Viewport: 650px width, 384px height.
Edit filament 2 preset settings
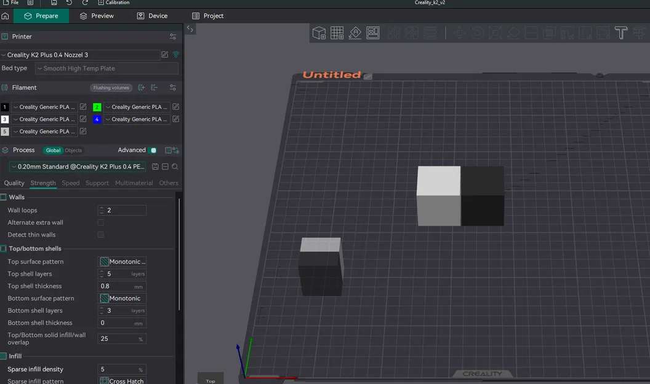[175, 107]
